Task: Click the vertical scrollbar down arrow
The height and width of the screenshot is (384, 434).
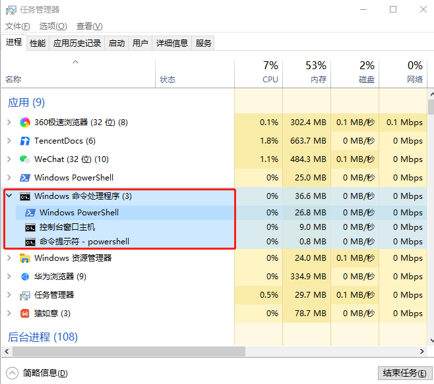Action: click(x=431, y=341)
